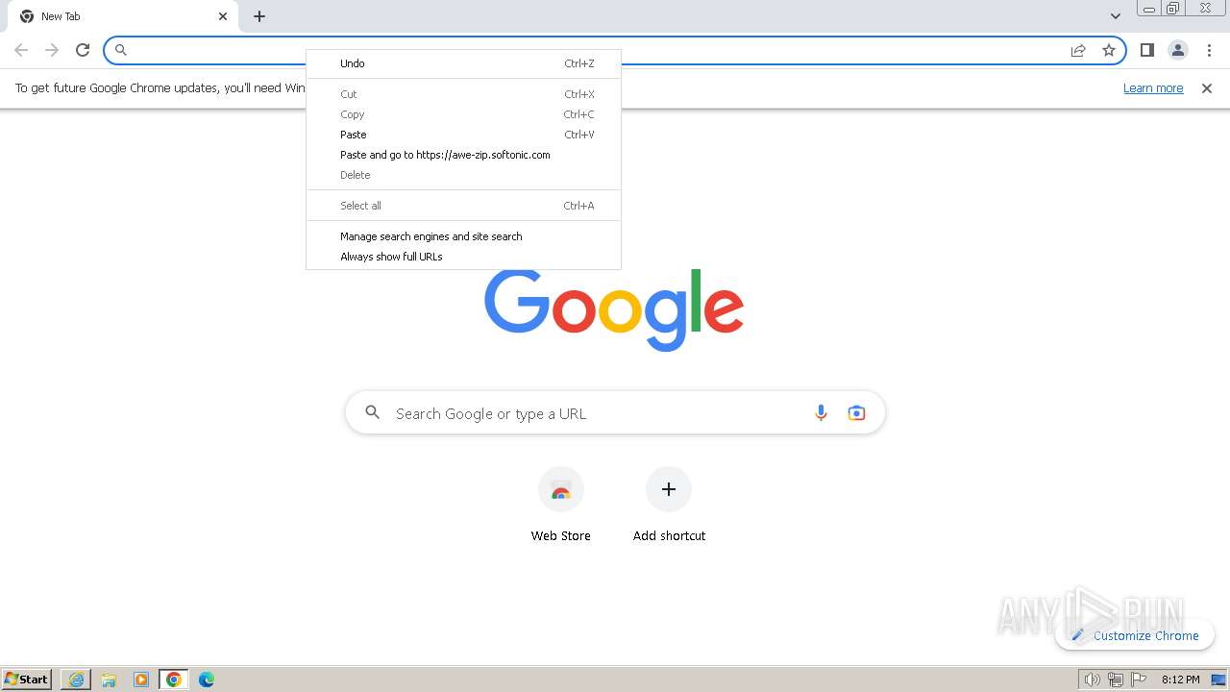Start voice search with the microphone icon

pos(821,413)
